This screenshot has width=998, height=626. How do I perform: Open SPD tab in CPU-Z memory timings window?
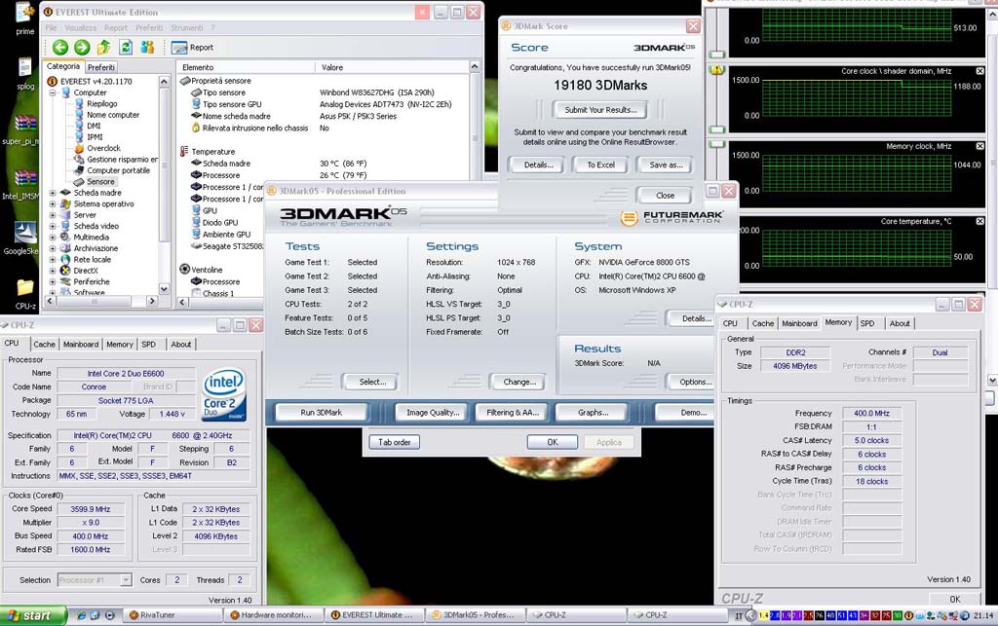pyautogui.click(x=866, y=323)
